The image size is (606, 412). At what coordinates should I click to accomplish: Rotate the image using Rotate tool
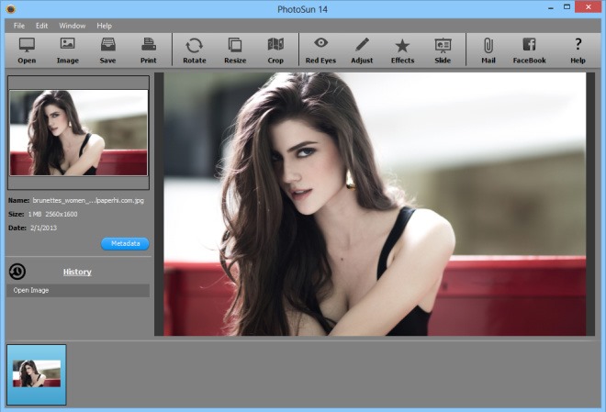coord(194,50)
